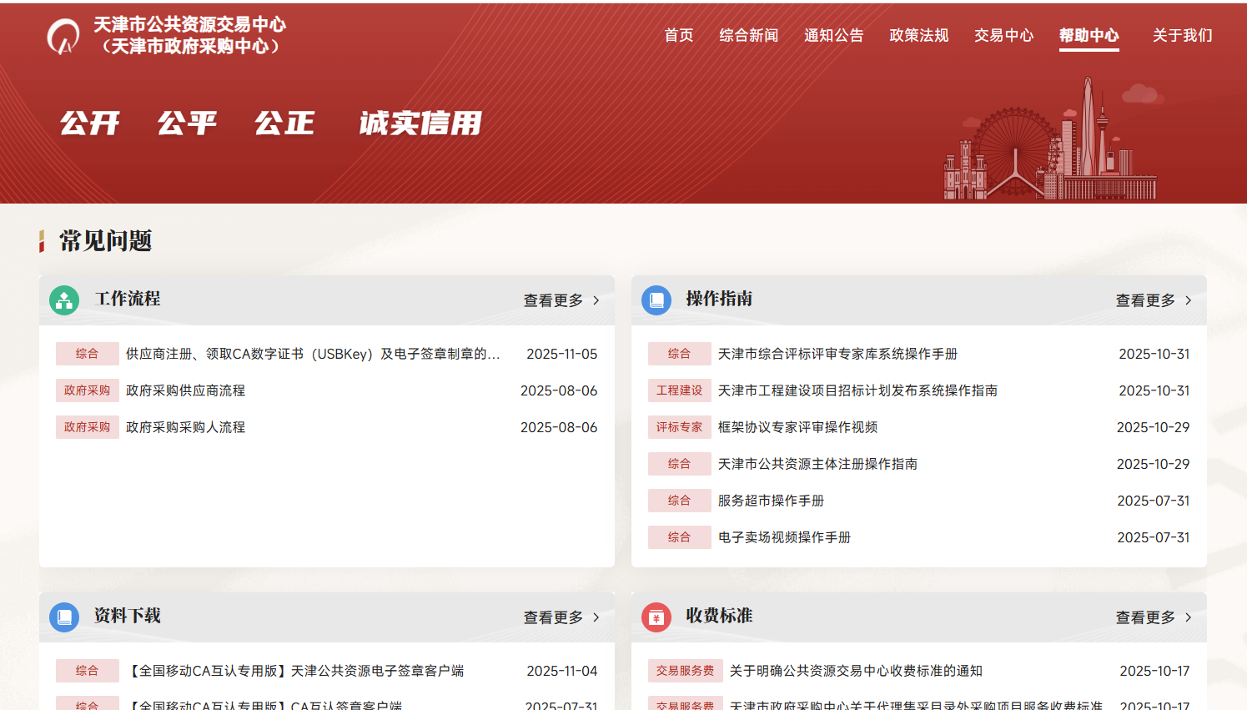Click the 工程建设 tag in 操作指南 panel

[x=679, y=390]
